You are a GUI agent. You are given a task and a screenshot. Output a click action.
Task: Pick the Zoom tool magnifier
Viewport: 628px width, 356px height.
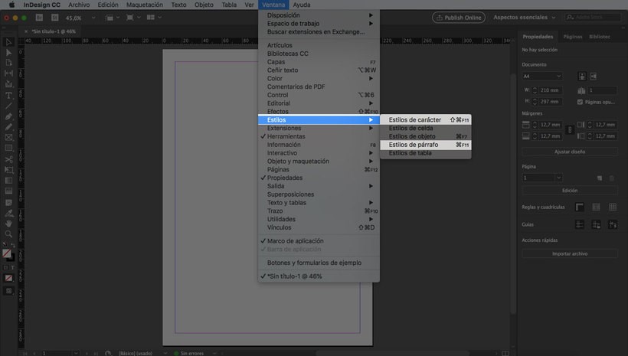pyautogui.click(x=8, y=234)
